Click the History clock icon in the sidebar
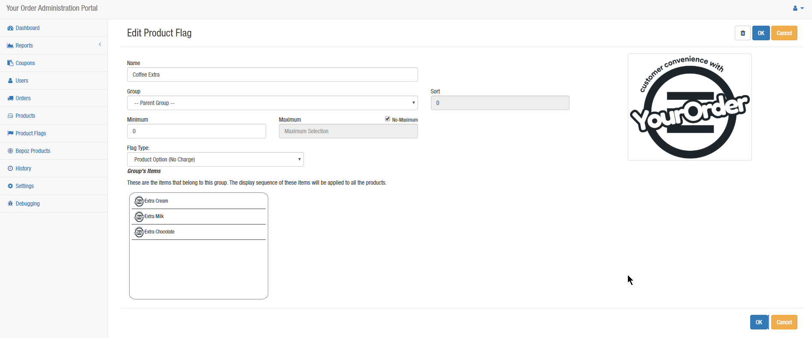Image resolution: width=812 pixels, height=338 pixels. click(10, 169)
